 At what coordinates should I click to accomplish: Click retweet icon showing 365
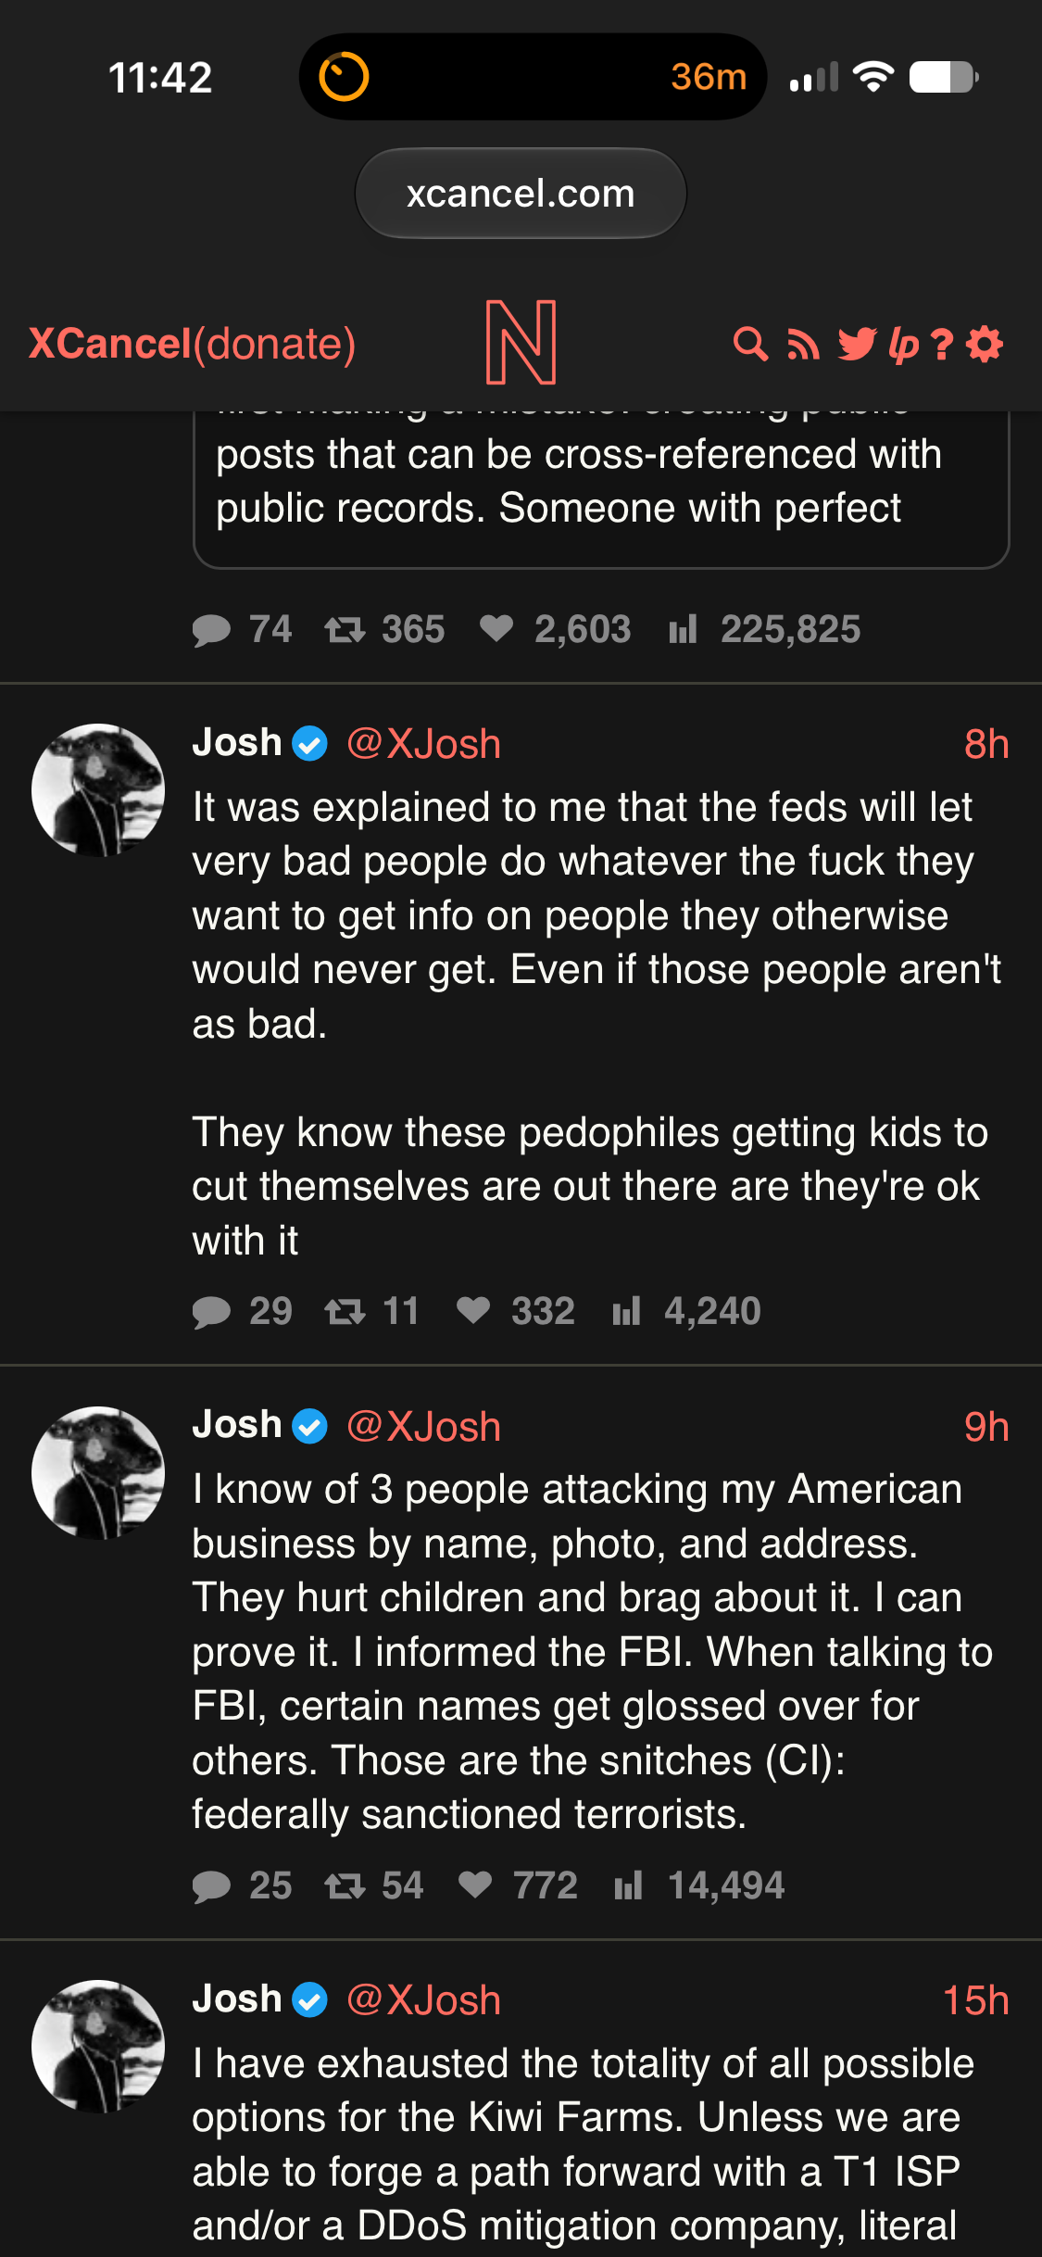point(345,630)
